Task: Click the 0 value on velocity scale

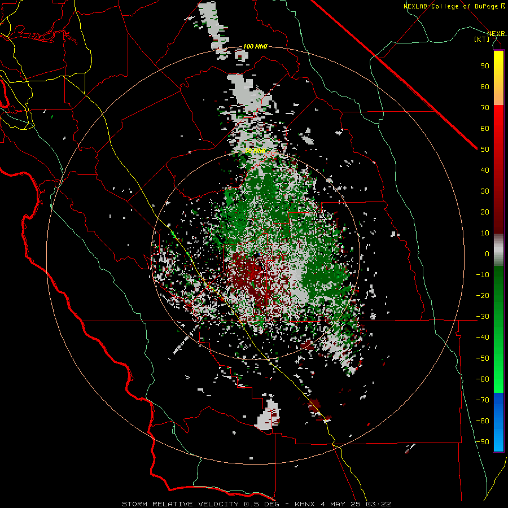Action: [x=487, y=254]
